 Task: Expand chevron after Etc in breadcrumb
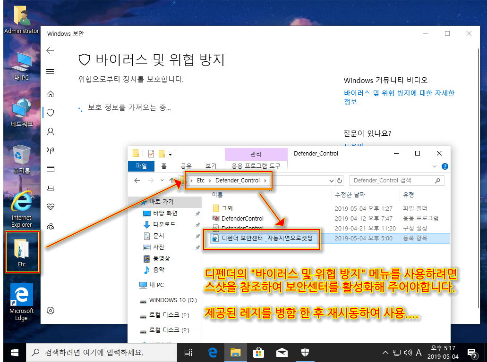click(210, 181)
